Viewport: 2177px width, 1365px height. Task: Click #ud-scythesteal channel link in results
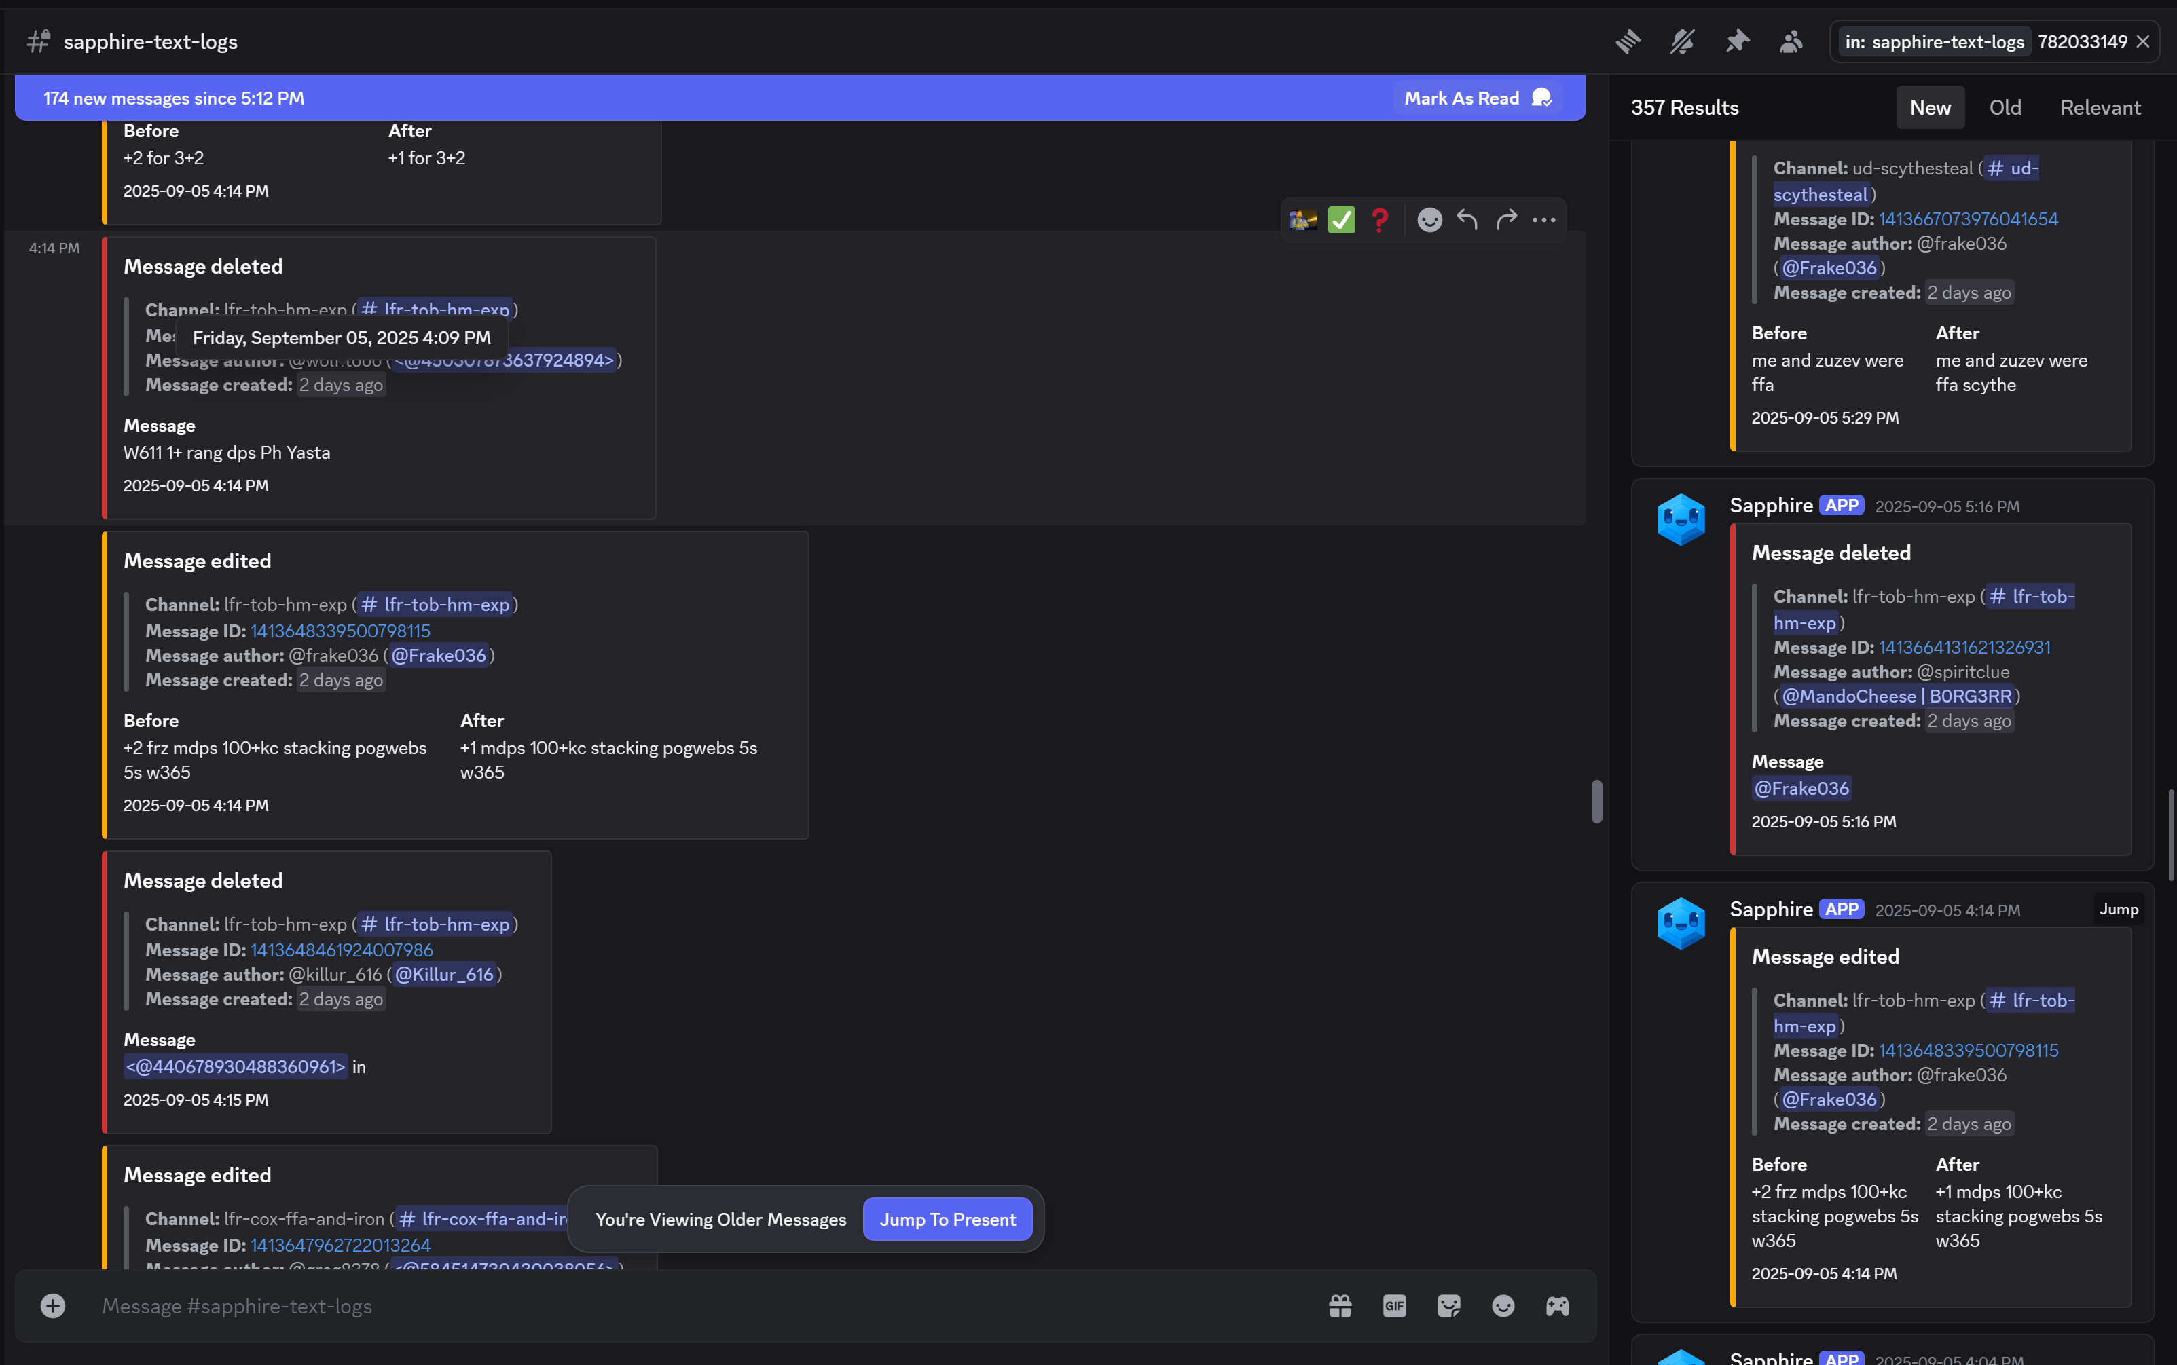pos(1905,181)
